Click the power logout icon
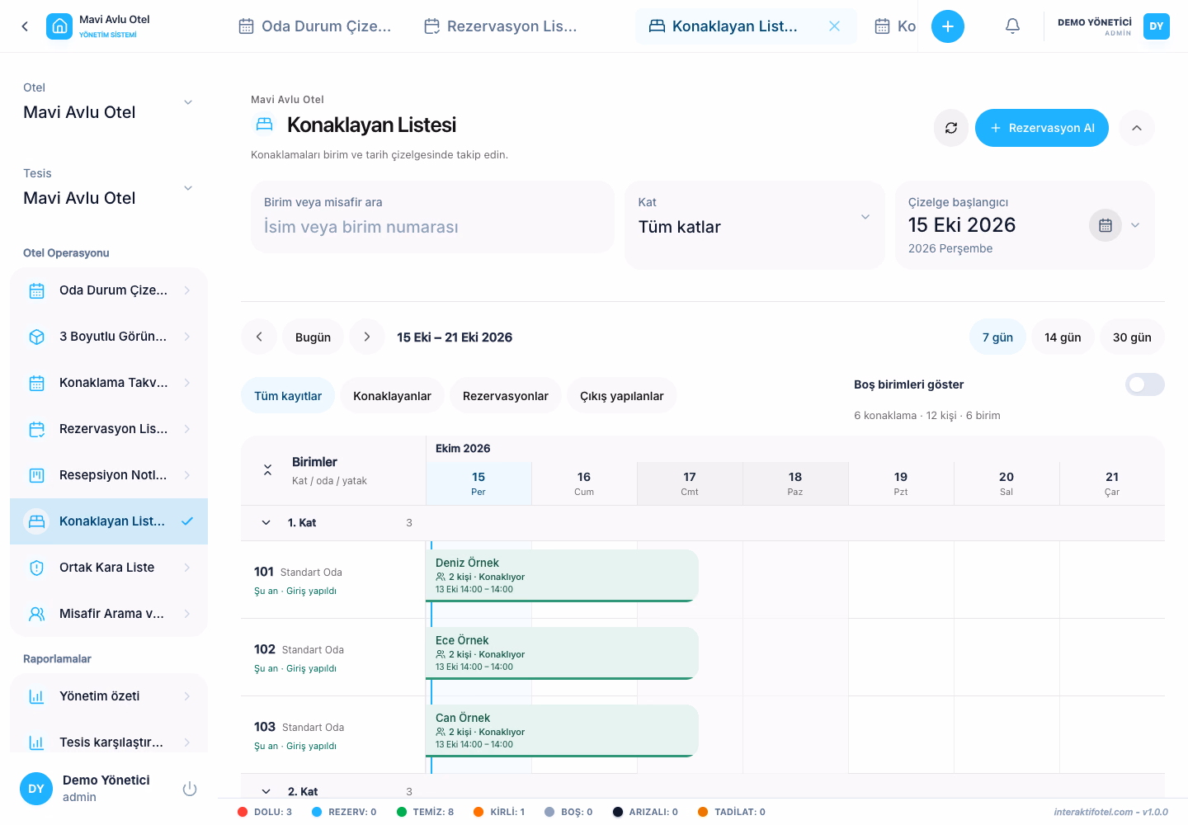The image size is (1188, 825). pyautogui.click(x=190, y=789)
